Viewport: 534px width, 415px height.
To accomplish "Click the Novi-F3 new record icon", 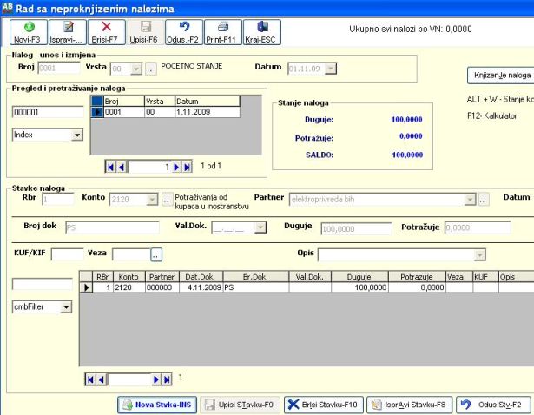I will coord(29,28).
